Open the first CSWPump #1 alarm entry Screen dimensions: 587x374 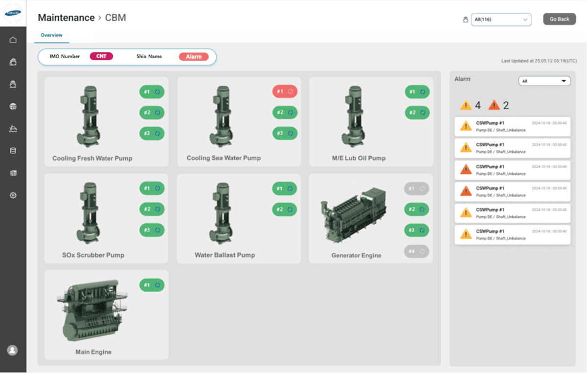click(512, 126)
